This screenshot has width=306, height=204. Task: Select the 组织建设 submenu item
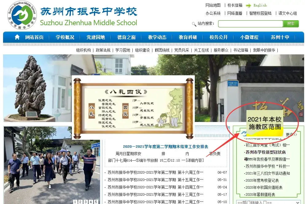pos(143,50)
